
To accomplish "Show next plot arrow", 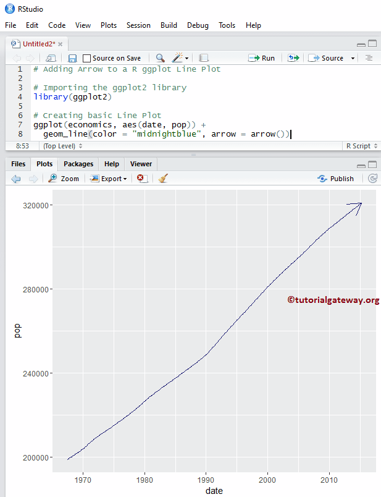I will coord(33,179).
